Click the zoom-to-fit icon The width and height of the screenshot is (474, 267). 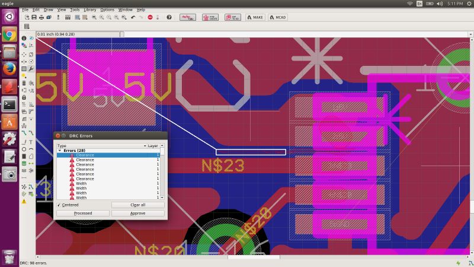[94, 17]
